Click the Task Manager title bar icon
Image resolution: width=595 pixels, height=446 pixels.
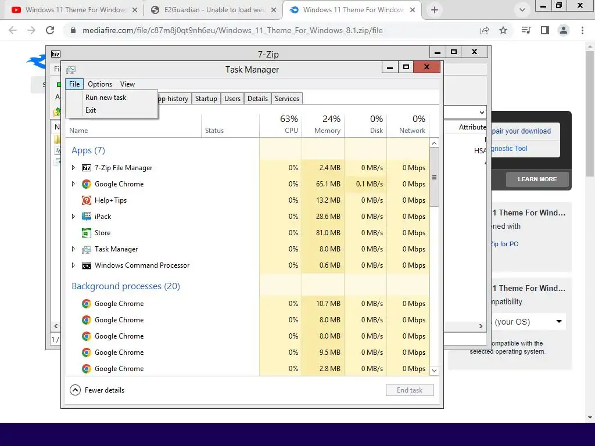[71, 70]
